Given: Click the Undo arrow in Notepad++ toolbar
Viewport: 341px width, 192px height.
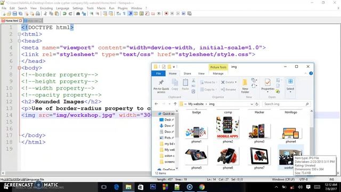Looking at the screenshot, I should point(64,13).
